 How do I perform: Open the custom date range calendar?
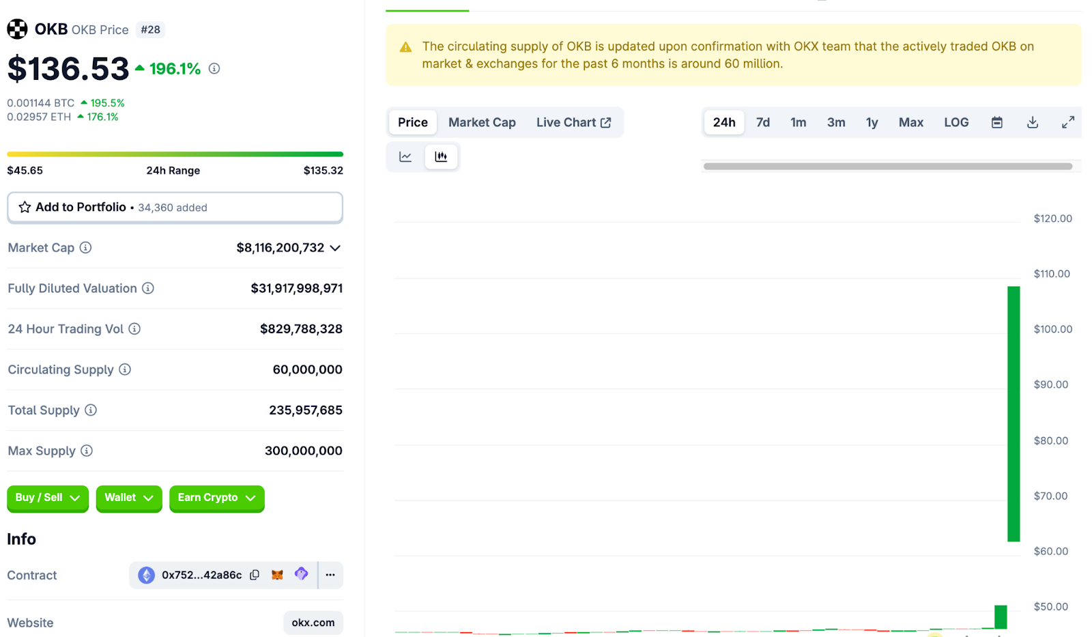pyautogui.click(x=996, y=122)
